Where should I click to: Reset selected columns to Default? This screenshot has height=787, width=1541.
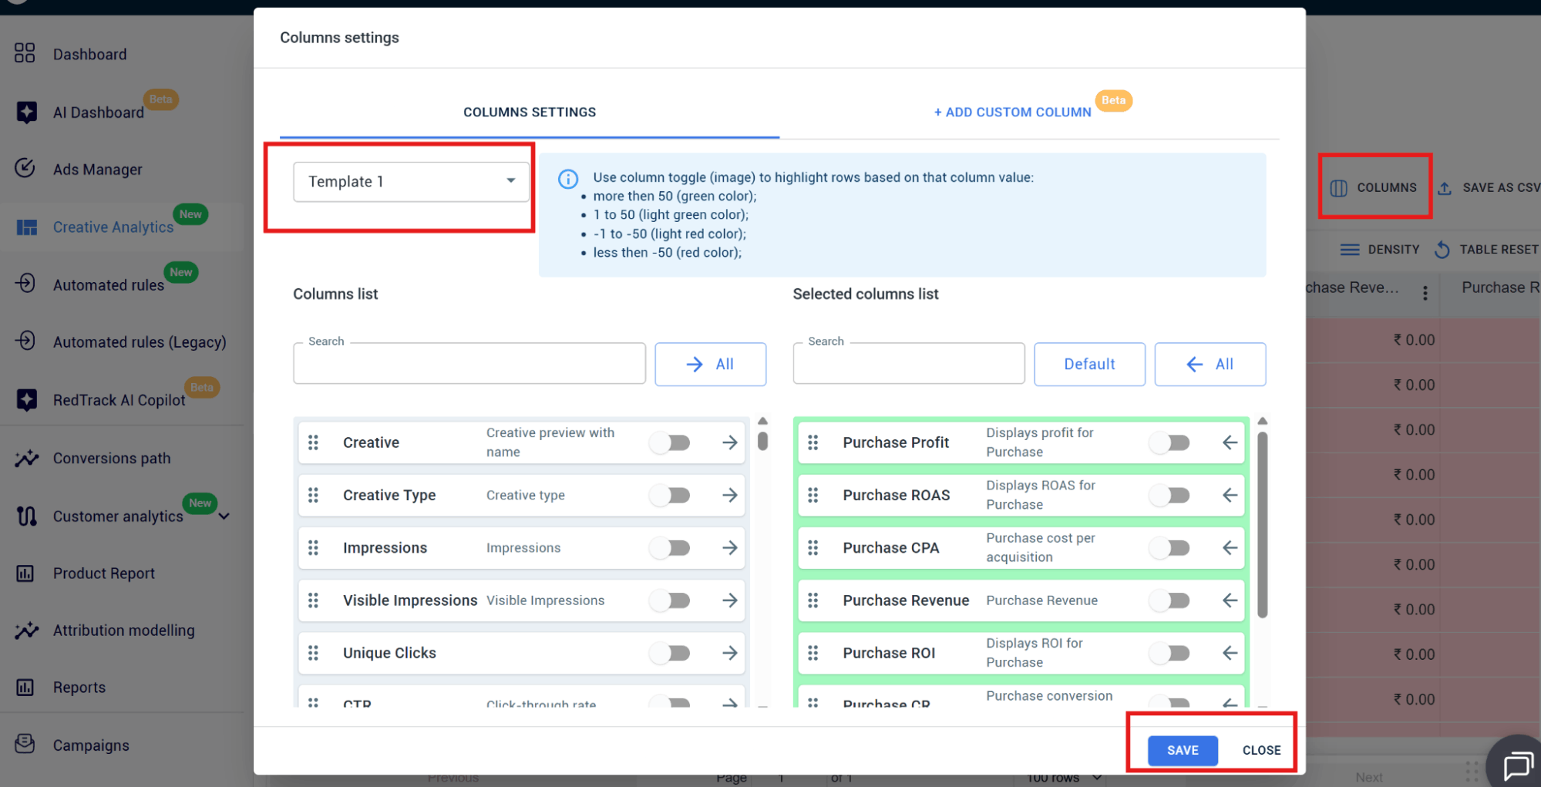[x=1089, y=364]
